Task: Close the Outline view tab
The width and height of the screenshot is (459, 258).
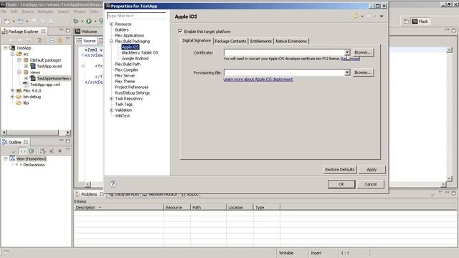Action: click(x=26, y=142)
